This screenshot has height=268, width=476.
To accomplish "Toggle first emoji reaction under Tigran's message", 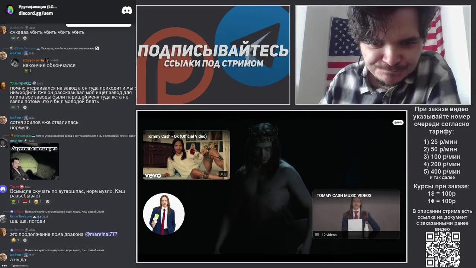I will [x=15, y=202].
